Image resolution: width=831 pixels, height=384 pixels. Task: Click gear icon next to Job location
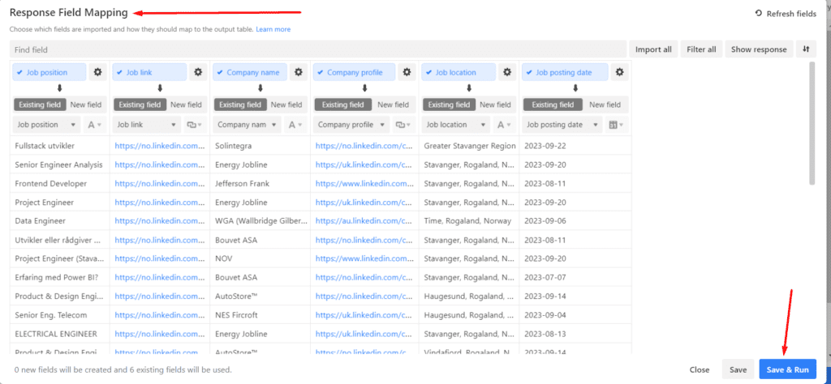[506, 72]
